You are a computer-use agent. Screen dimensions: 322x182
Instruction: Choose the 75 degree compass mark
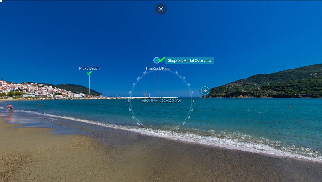[192, 92]
